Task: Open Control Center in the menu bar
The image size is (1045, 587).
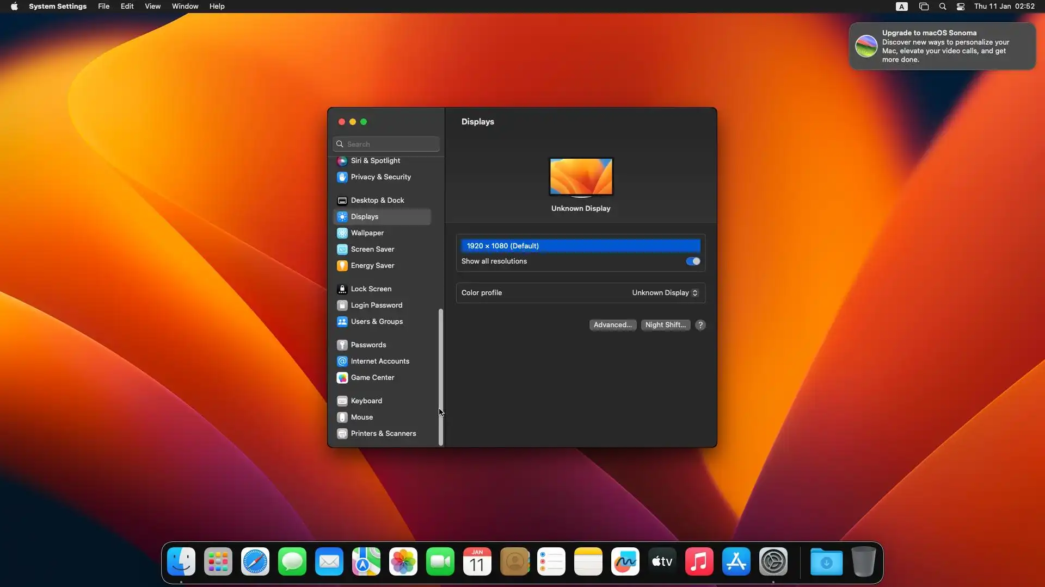Action: pos(961,7)
